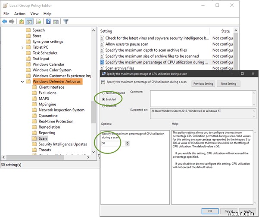The image size is (259, 218).
Task: Expand the Tablet PC tree node
Action: (x=22, y=47)
